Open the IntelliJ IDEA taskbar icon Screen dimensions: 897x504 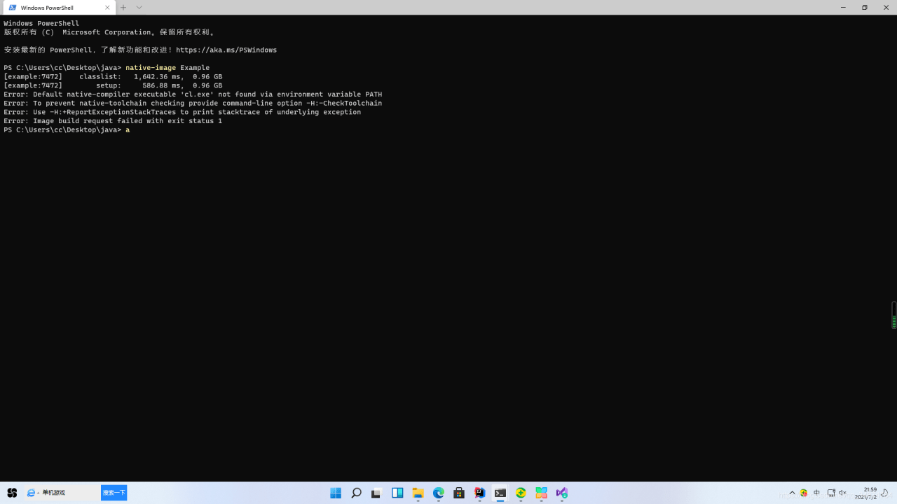(479, 493)
